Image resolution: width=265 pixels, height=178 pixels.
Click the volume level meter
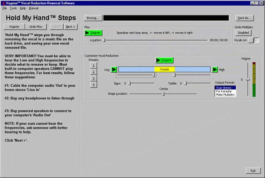pos(254,79)
